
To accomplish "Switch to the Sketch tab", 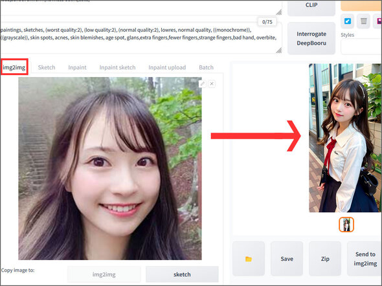I will pyautogui.click(x=47, y=67).
